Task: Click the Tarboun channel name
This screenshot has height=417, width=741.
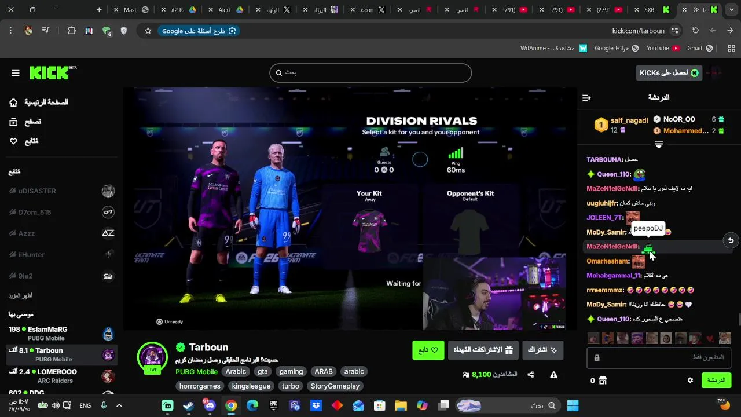Action: pos(208,347)
